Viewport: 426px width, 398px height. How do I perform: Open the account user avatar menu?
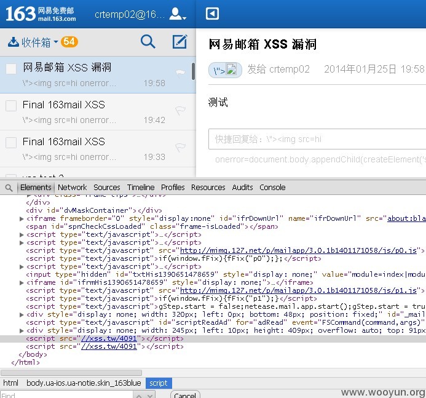178,14
